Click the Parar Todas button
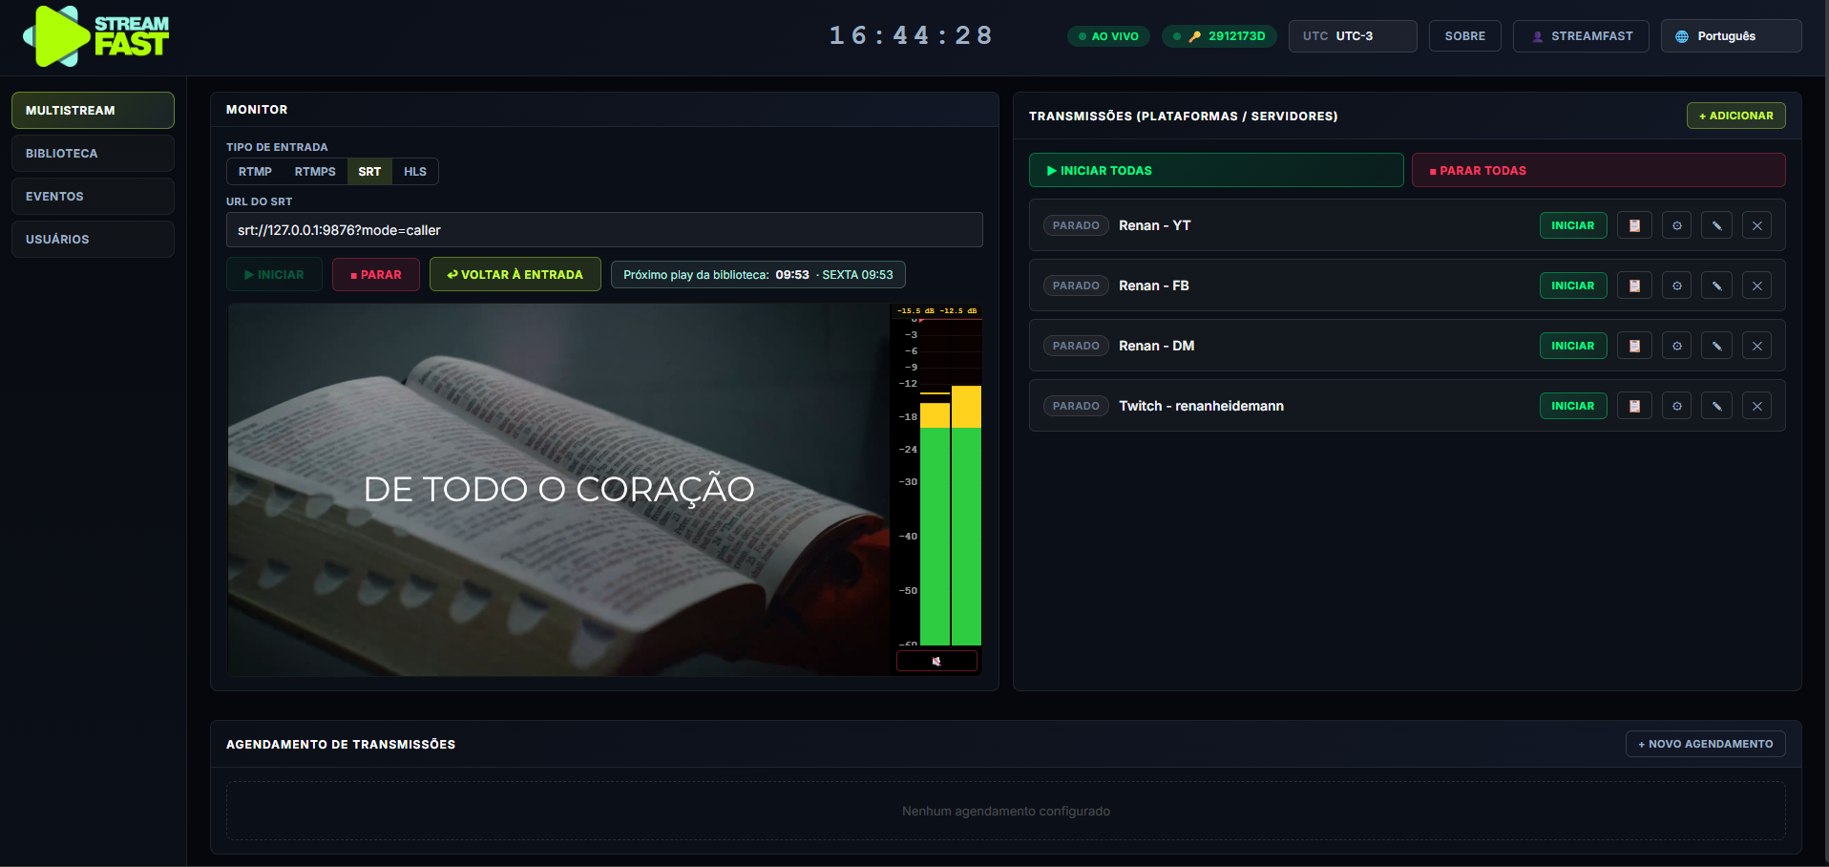 tap(1598, 170)
